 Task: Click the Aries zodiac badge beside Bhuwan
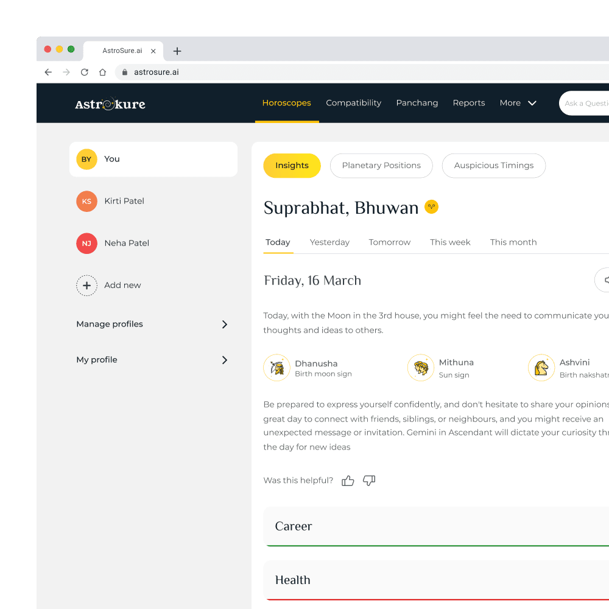[x=431, y=207]
